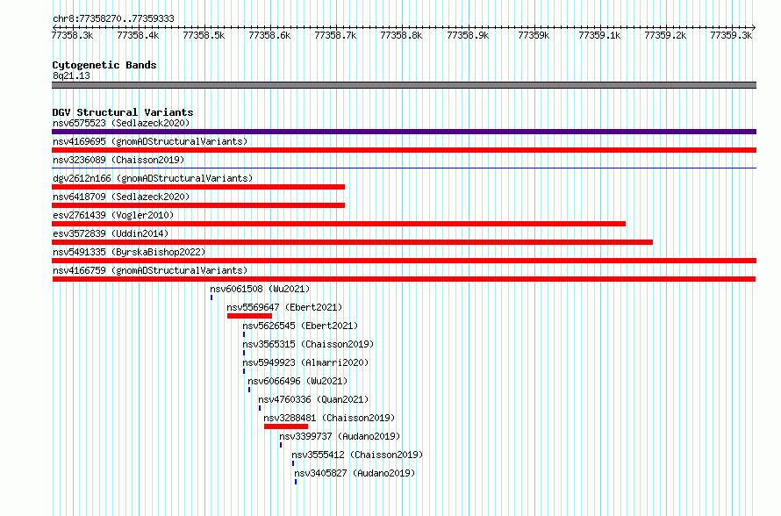Click the short red bar under nsv3288481

(286, 426)
